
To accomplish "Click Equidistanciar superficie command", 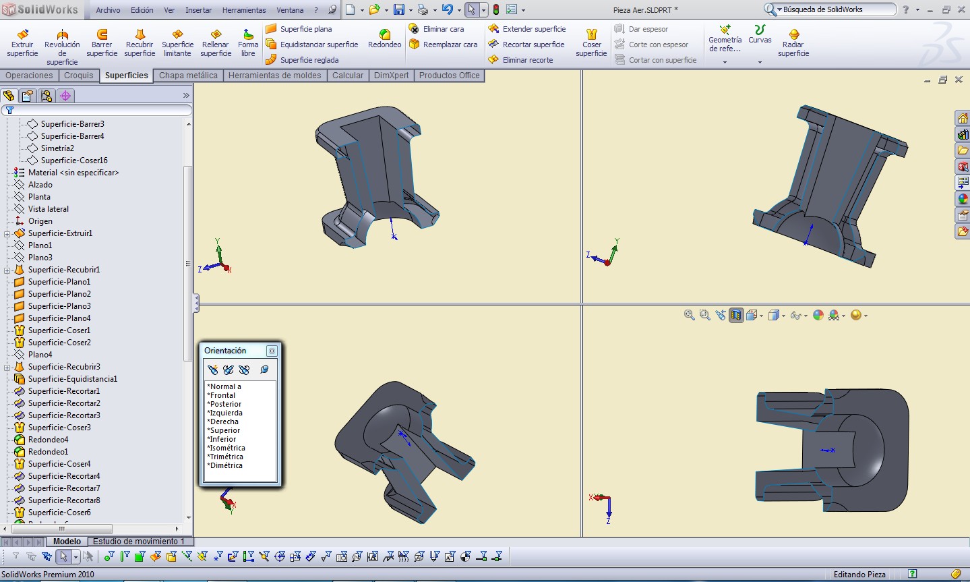I will pos(312,45).
